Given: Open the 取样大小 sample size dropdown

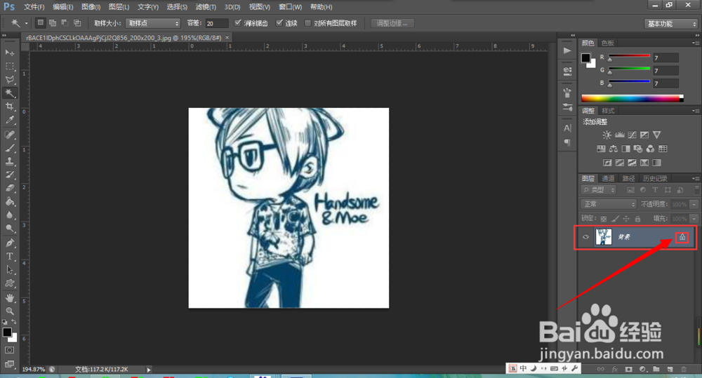Looking at the screenshot, I should 153,23.
